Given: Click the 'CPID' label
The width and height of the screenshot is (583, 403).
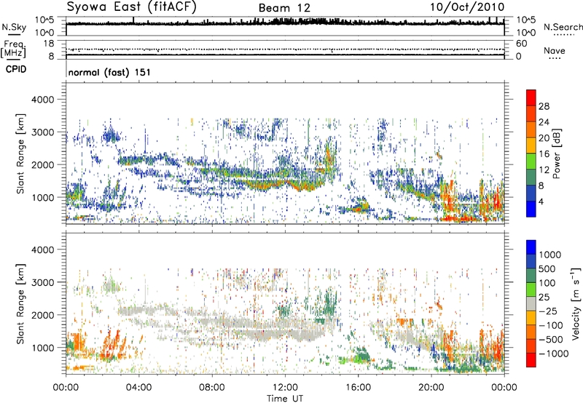Looking at the screenshot, I should click(x=16, y=69).
